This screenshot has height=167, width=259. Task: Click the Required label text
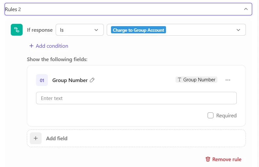coord(226,116)
